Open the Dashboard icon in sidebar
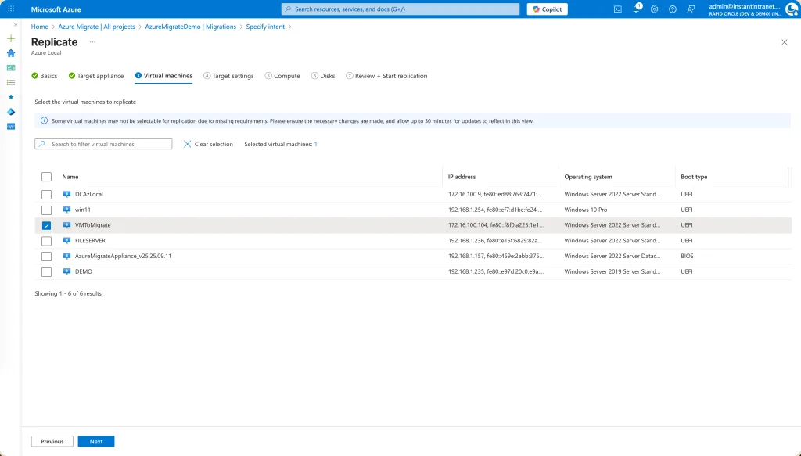Viewport: 801px width, 456px height. point(11,68)
